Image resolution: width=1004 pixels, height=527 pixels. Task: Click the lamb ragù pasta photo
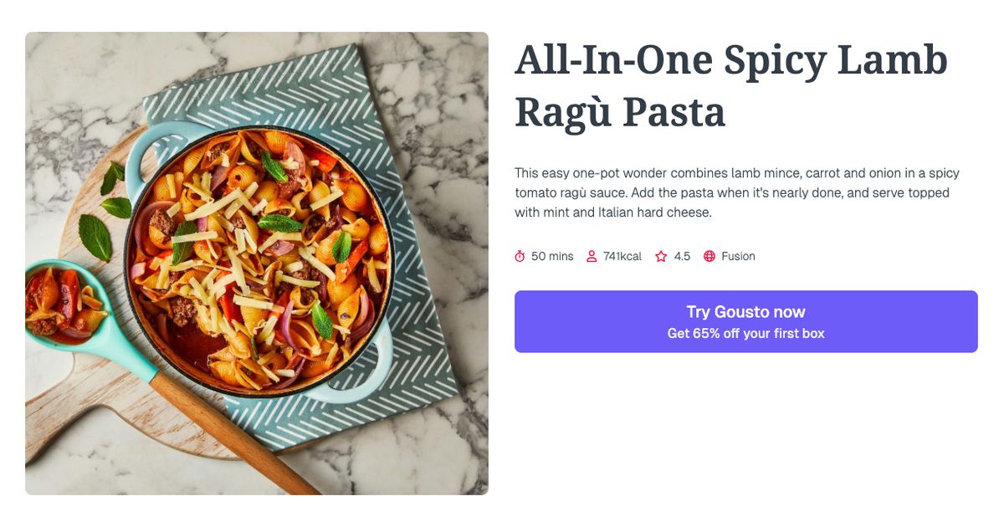257,263
